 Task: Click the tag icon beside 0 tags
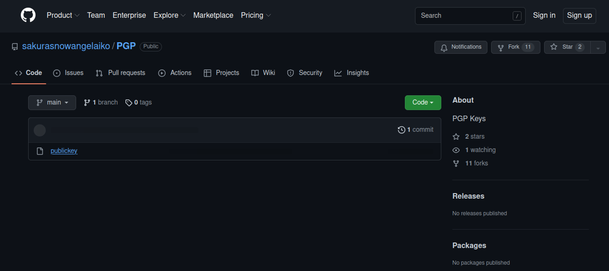tap(129, 103)
